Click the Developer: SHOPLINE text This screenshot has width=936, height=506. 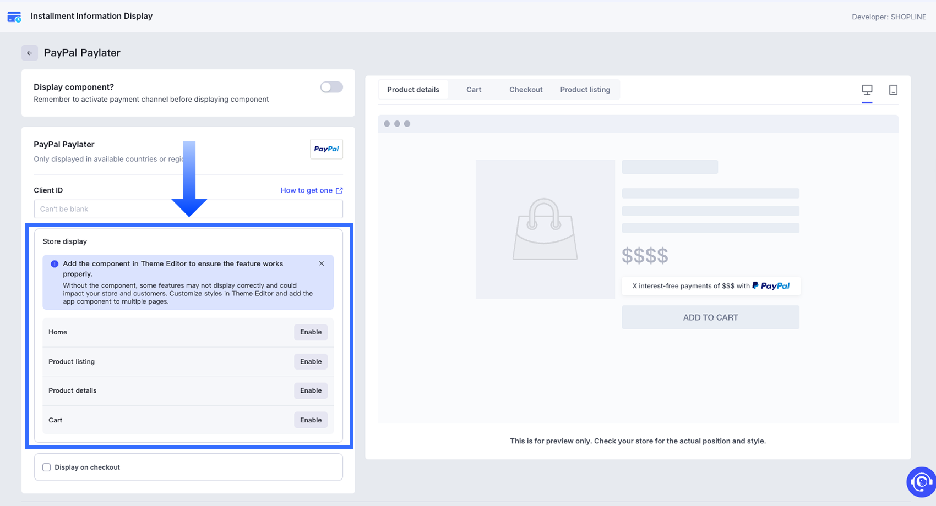click(x=889, y=17)
